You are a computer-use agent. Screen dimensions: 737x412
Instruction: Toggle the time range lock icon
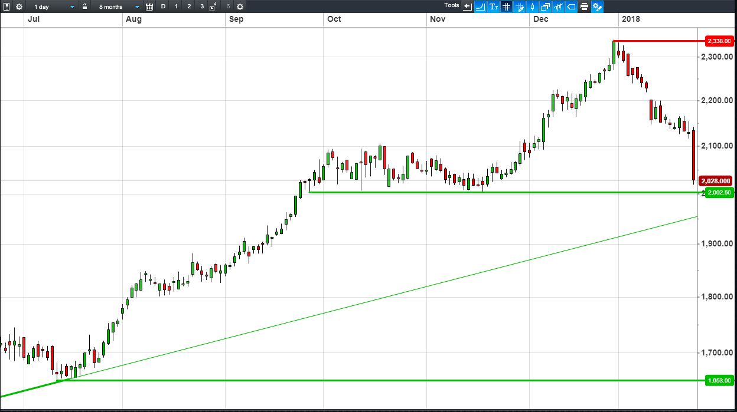[x=84, y=6]
